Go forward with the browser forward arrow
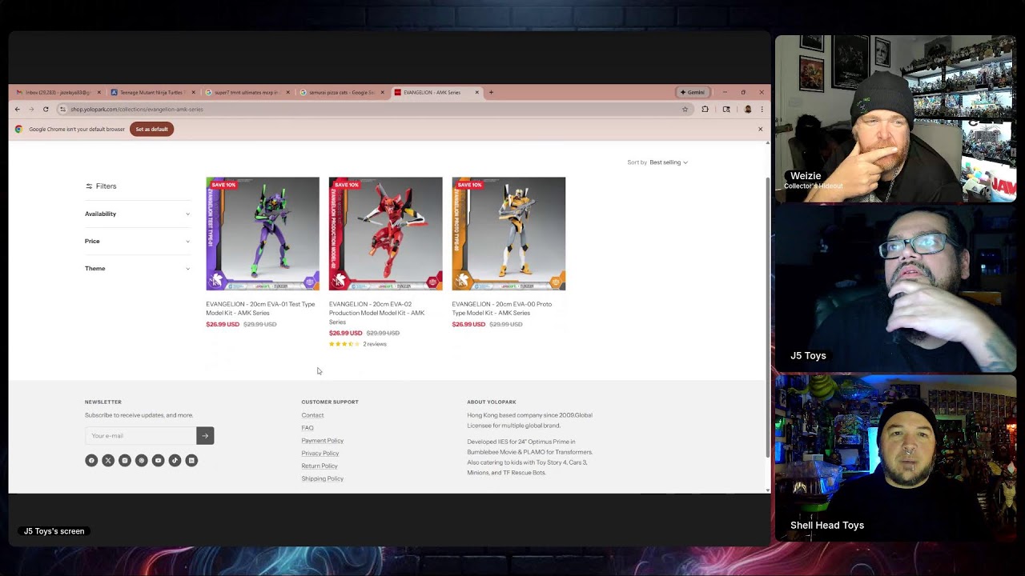 [31, 109]
